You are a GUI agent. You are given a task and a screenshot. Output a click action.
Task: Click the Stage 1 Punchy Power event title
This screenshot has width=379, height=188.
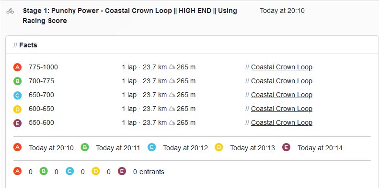[x=129, y=16]
